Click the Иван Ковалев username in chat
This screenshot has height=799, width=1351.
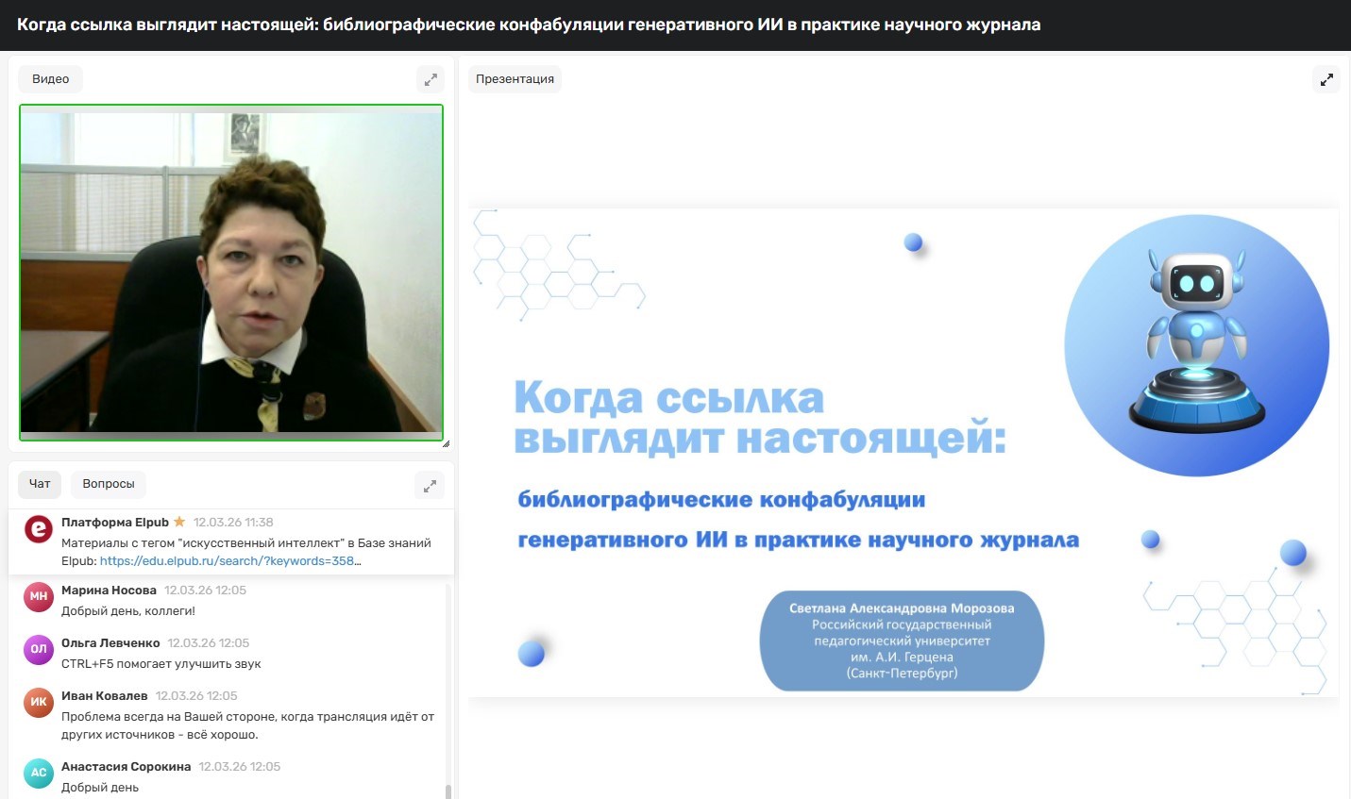click(105, 695)
